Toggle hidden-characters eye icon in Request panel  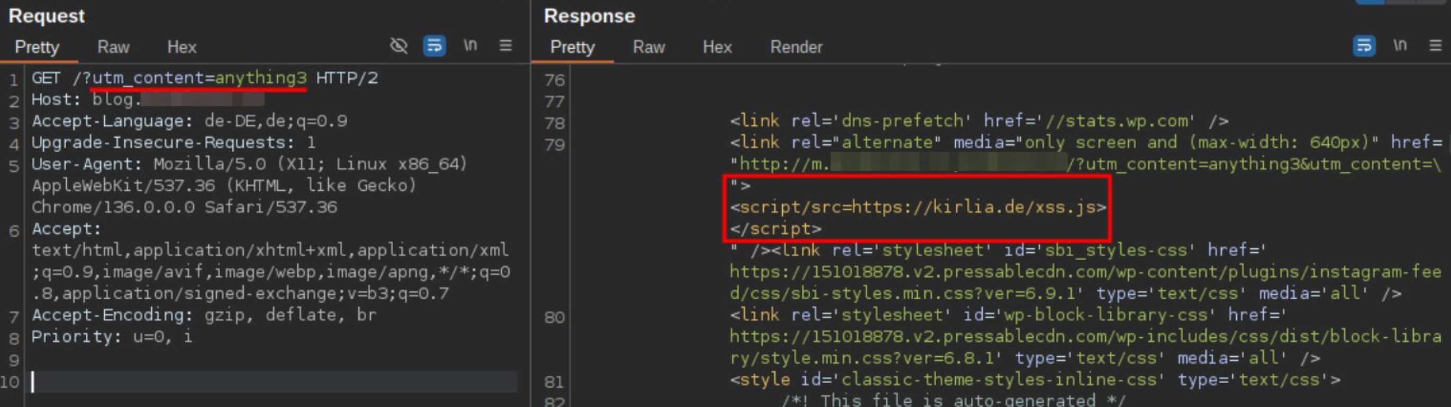tap(399, 45)
